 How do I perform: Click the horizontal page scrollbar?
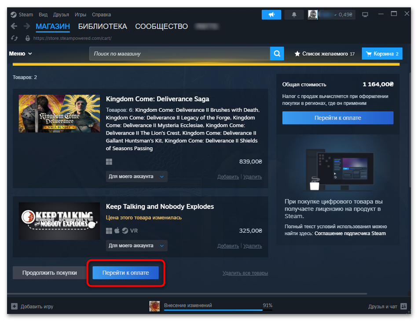point(187,294)
